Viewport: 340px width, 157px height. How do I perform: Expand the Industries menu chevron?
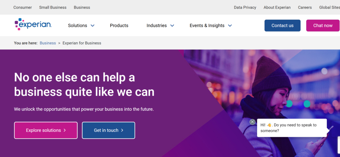pyautogui.click(x=172, y=26)
